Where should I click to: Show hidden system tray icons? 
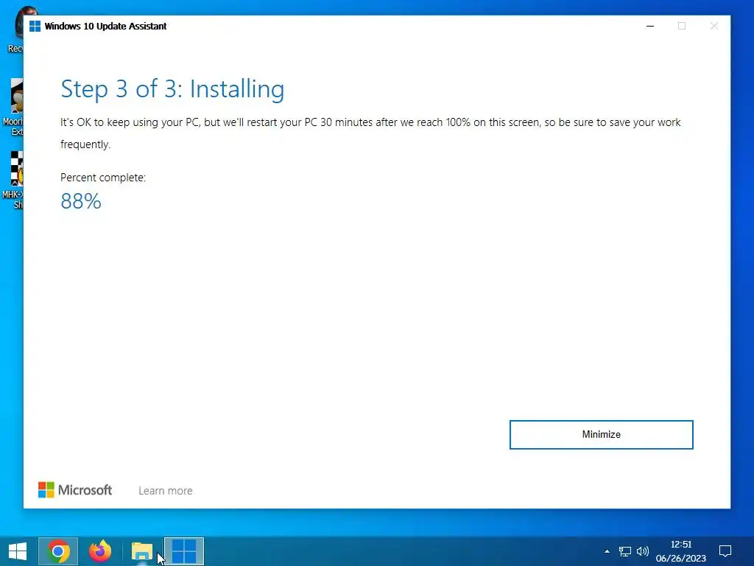tap(607, 551)
